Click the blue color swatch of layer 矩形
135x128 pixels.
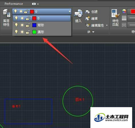(x=34, y=25)
